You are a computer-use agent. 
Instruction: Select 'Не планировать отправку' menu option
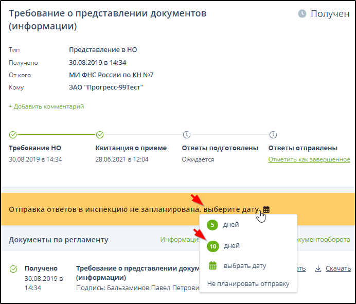[x=248, y=283]
